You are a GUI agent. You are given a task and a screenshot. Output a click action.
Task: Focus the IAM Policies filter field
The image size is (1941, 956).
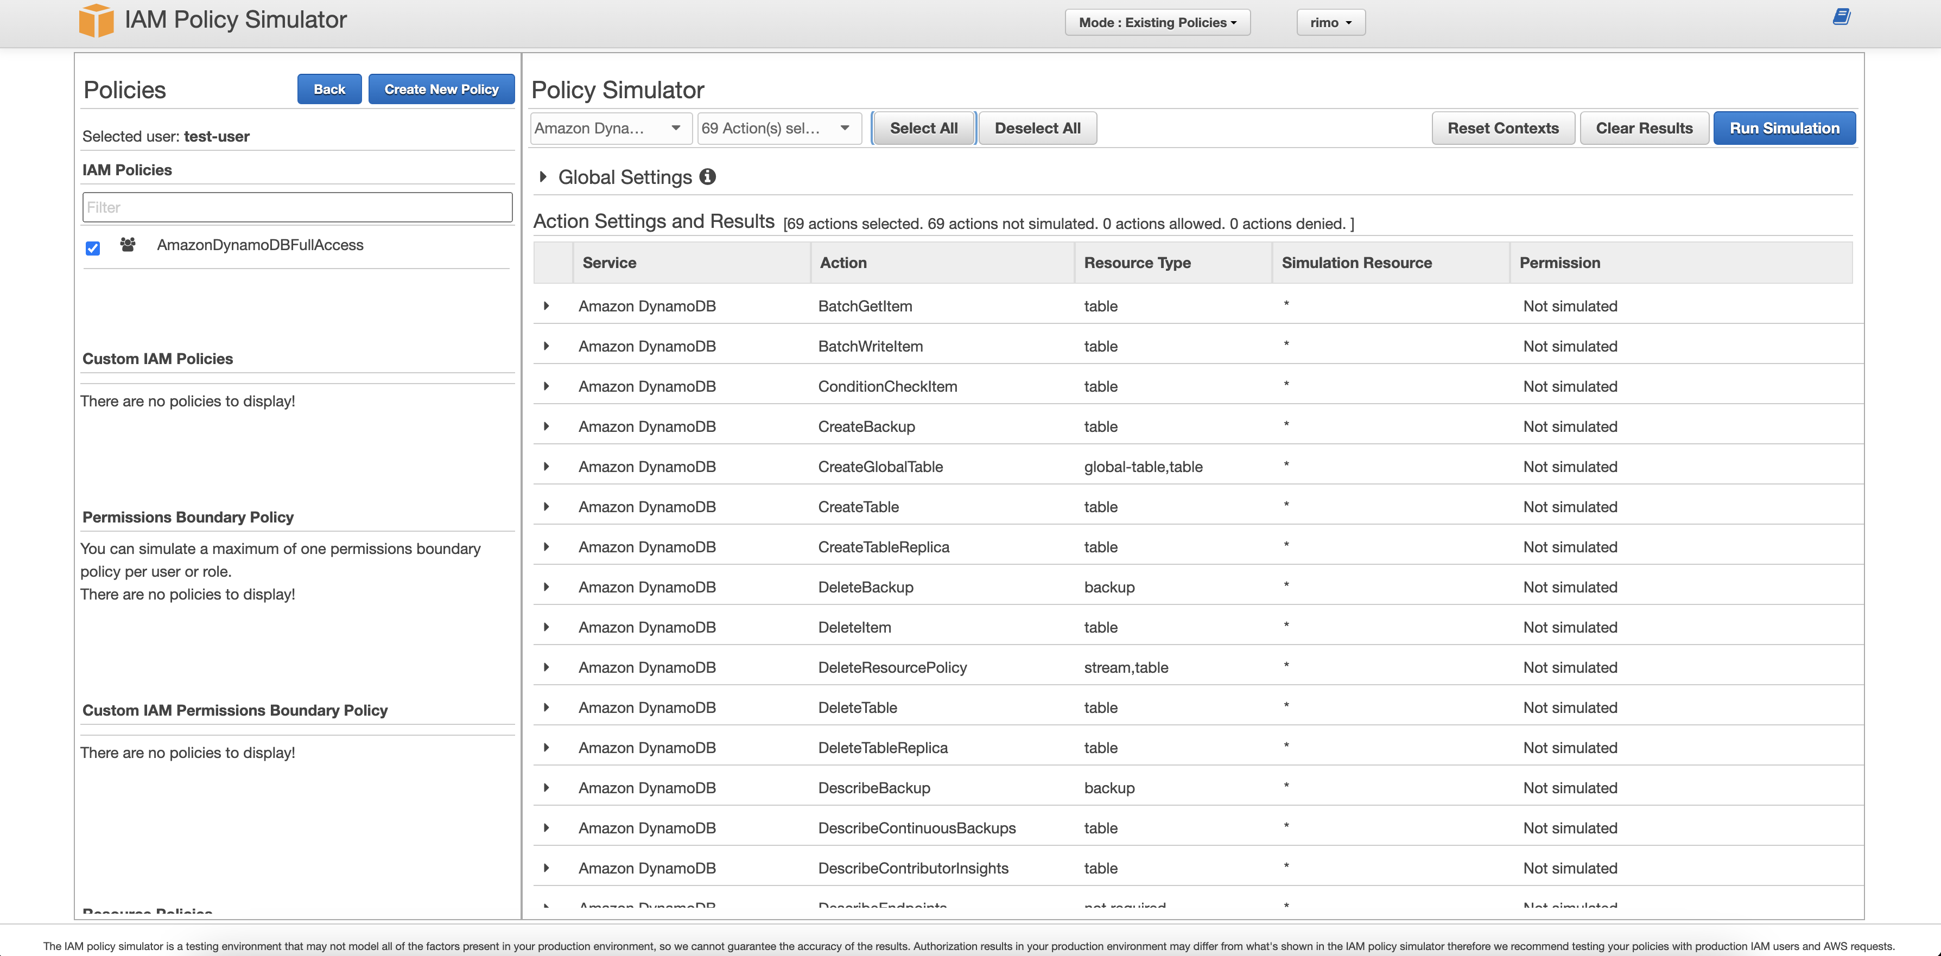pos(297,207)
